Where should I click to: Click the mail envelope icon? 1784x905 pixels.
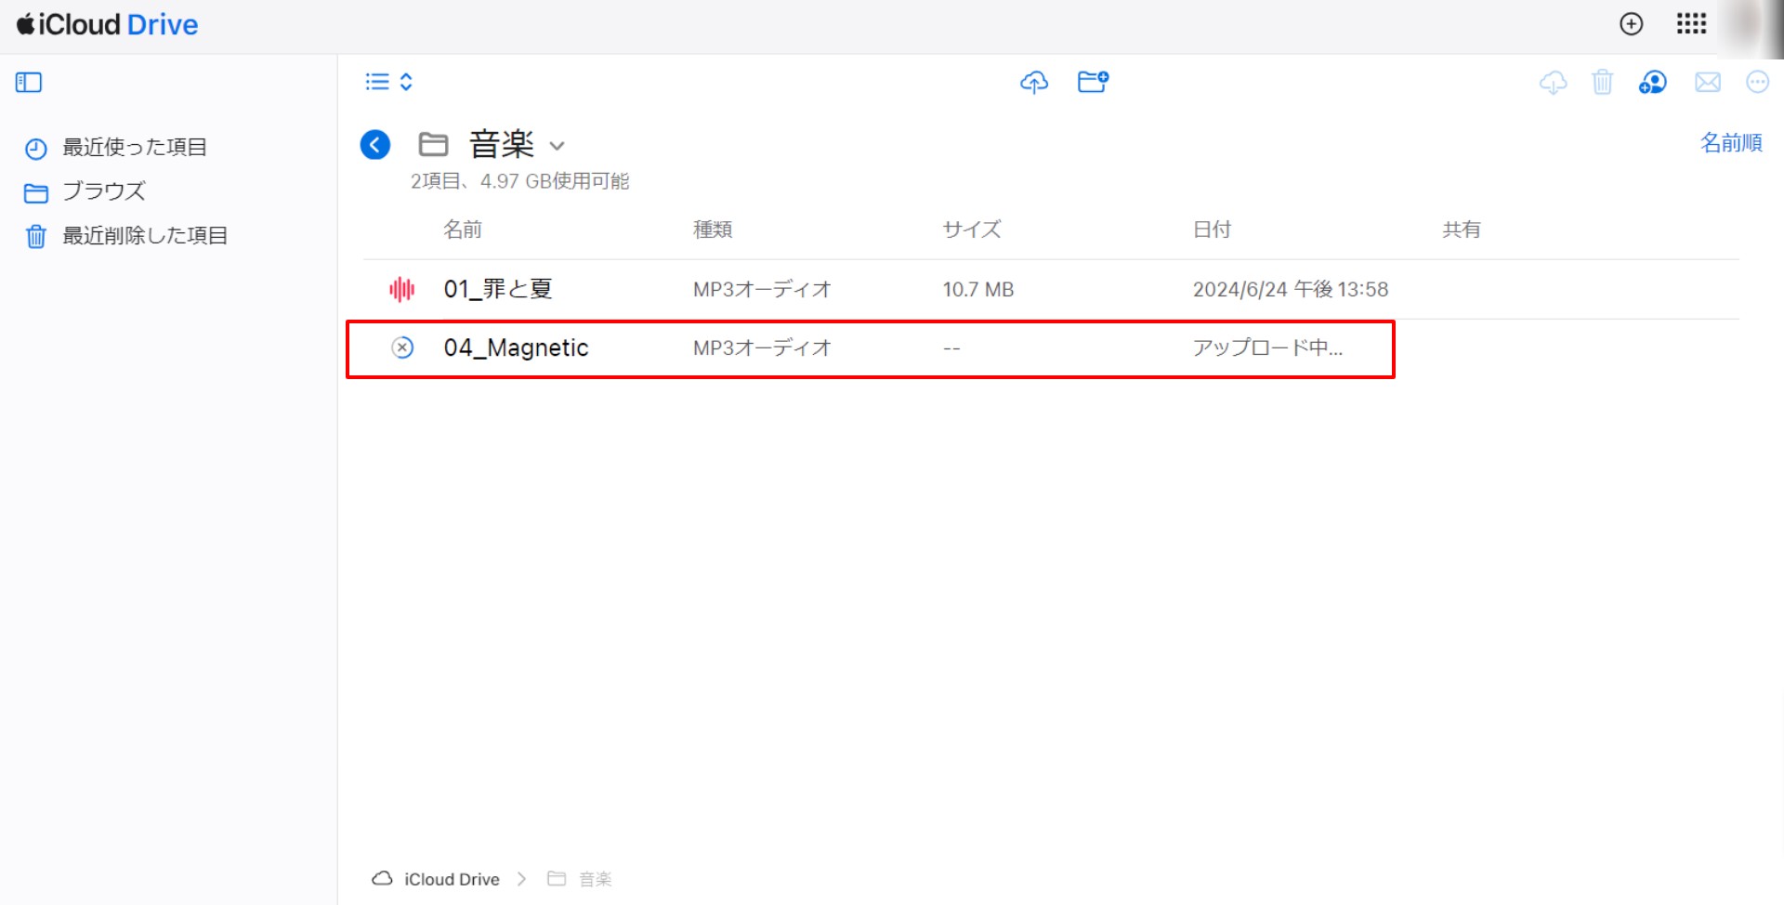pos(1707,83)
